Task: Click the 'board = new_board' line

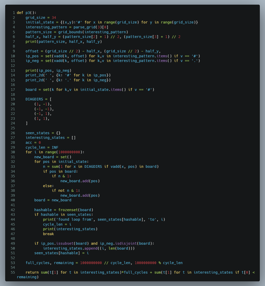Action: coord(53,200)
